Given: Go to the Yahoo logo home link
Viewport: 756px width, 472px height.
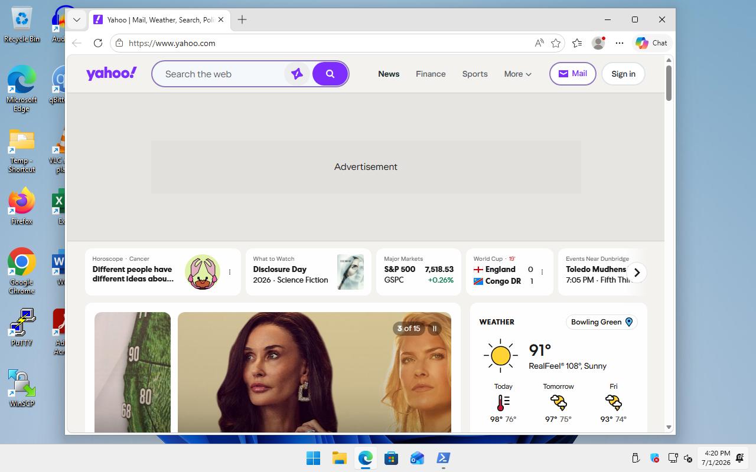Looking at the screenshot, I should (112, 74).
